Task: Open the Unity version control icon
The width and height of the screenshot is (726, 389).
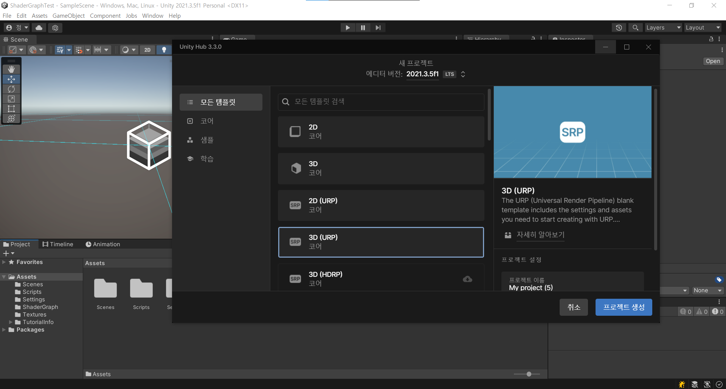Action: click(x=55, y=28)
